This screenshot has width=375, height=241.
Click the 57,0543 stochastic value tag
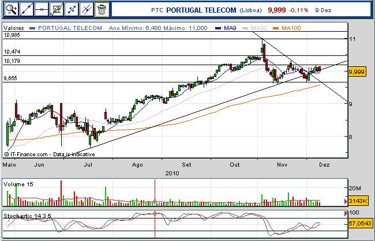pos(360,224)
